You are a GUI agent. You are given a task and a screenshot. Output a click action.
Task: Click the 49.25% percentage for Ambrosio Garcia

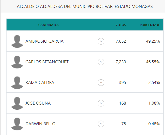(x=153, y=41)
